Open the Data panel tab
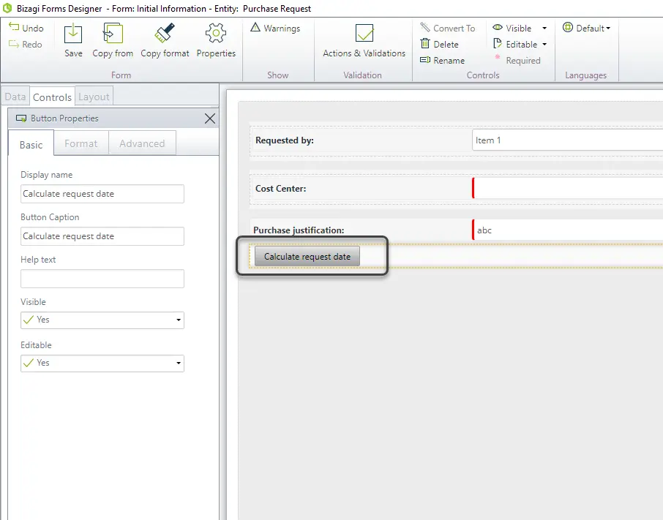Screen dimensions: 663x520 15,97
